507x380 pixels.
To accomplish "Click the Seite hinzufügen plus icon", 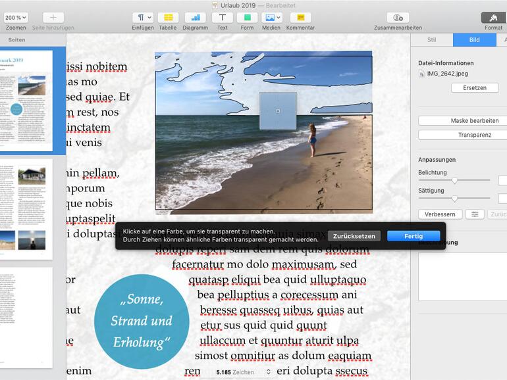I will click(x=53, y=18).
